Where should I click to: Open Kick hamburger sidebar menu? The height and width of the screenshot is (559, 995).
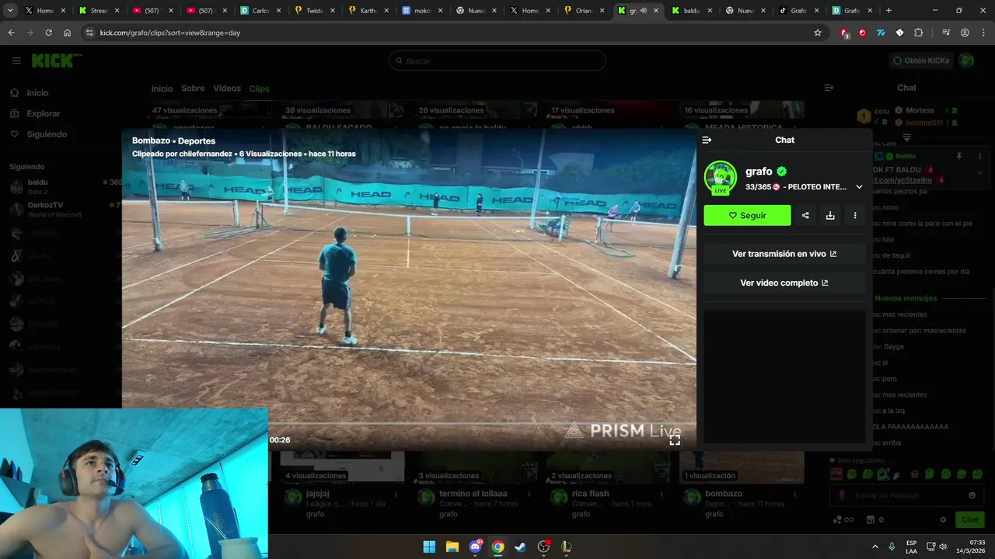tap(16, 61)
